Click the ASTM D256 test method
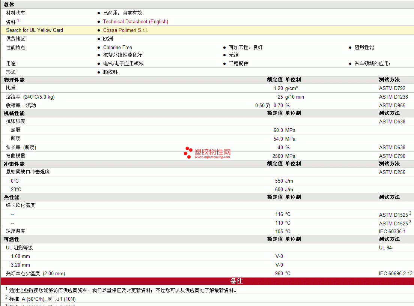Viewport: 414px width, 306px height. coord(392,172)
